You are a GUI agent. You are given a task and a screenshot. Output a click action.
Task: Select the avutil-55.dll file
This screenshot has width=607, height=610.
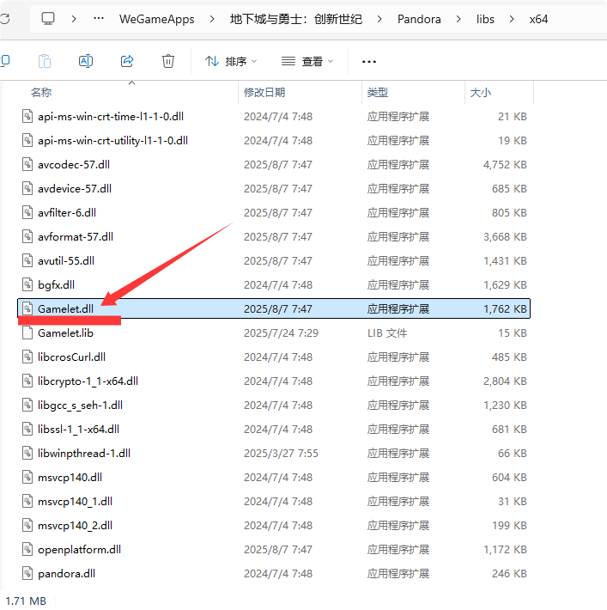66,261
